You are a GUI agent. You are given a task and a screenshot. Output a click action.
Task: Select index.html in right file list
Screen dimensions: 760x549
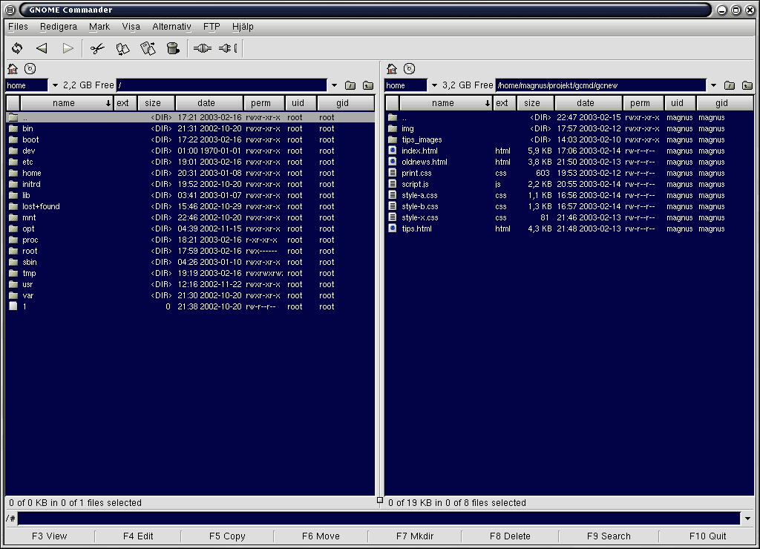[x=419, y=151]
